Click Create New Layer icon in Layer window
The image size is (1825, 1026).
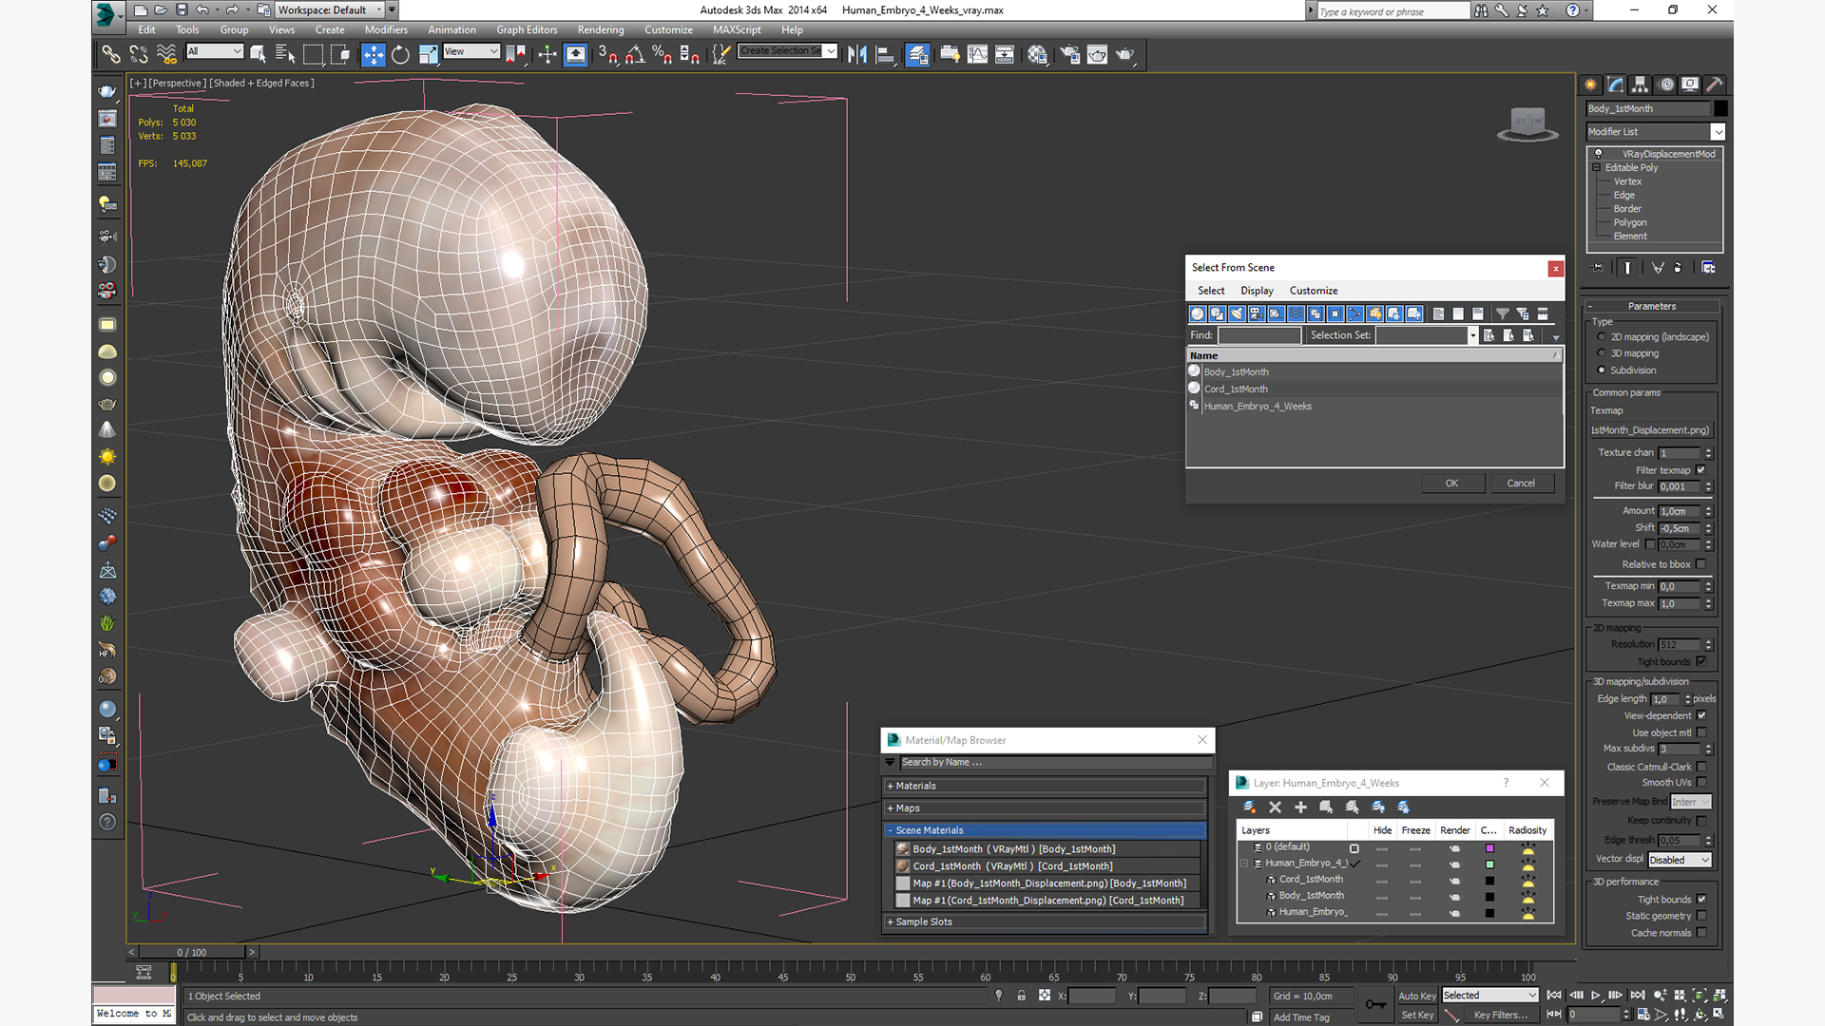[1249, 807]
